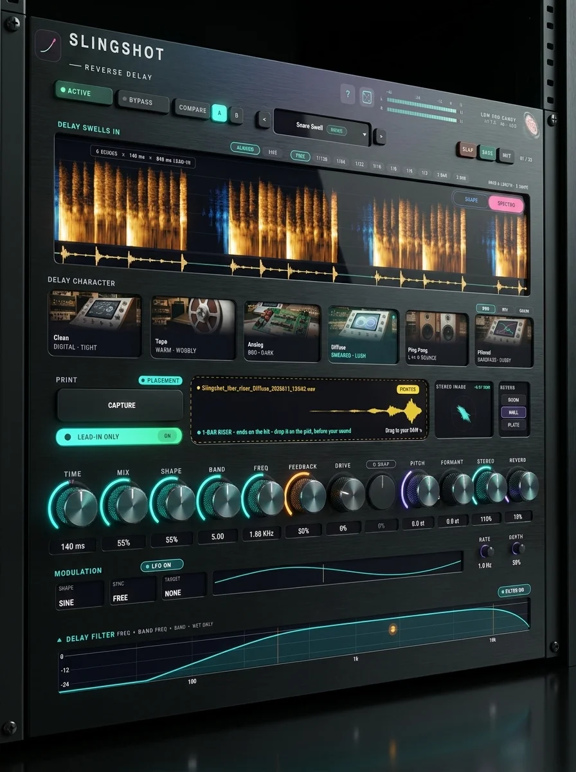Select the Ping Pong character card

437,338
